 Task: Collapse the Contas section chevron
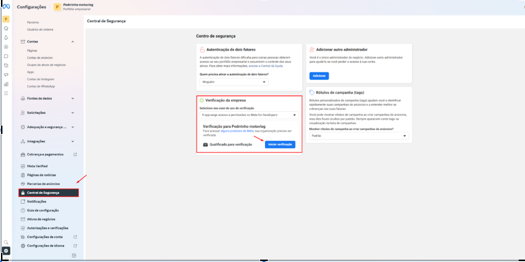point(72,41)
